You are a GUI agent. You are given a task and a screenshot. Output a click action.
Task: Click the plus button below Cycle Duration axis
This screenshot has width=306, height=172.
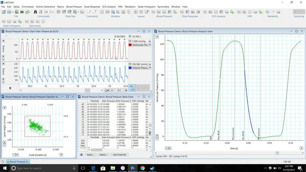tap(17, 154)
